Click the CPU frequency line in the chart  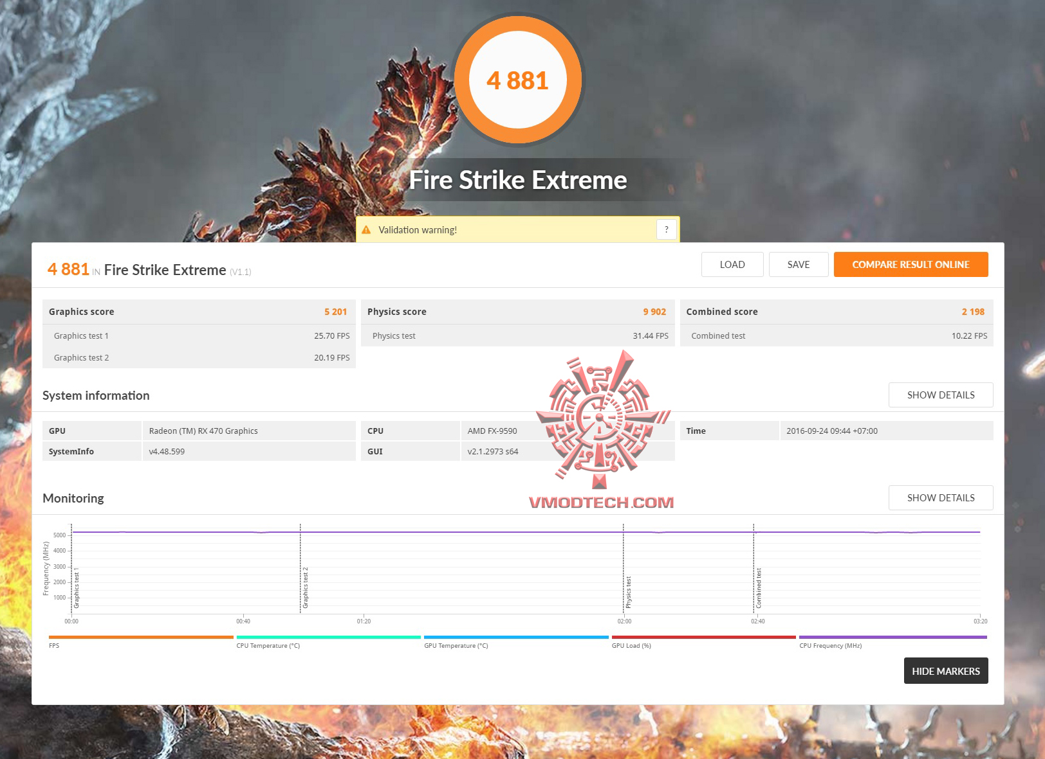tap(526, 532)
